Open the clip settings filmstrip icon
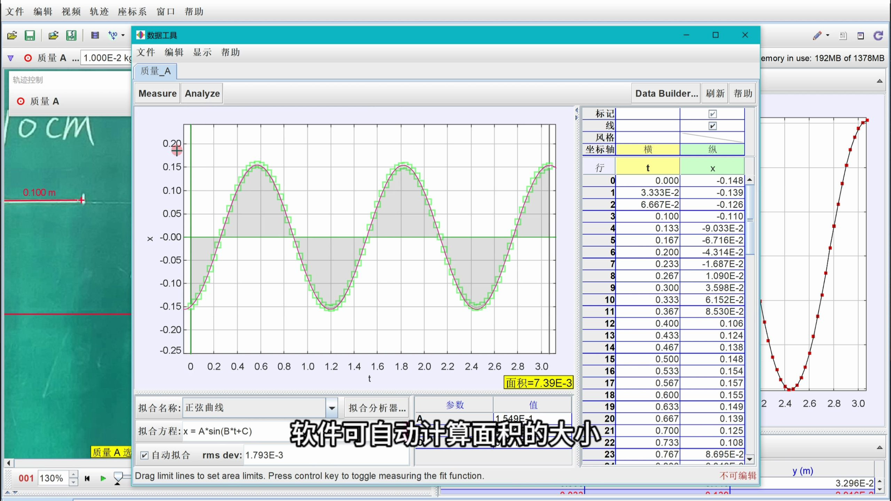Screen dimensions: 891x501 tap(95, 35)
